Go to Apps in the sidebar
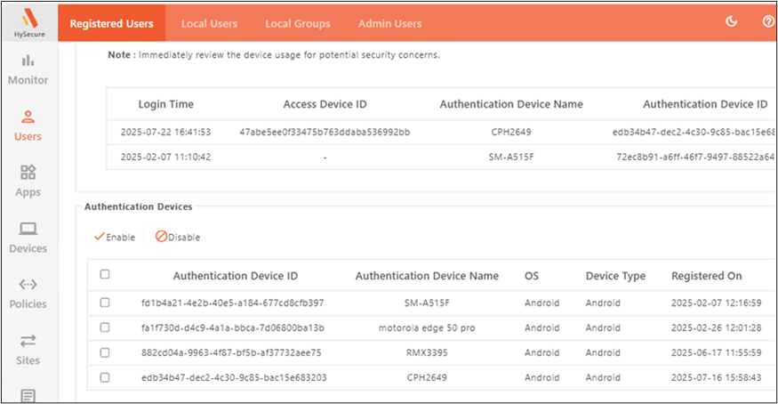This screenshot has height=404, width=778. [28, 181]
